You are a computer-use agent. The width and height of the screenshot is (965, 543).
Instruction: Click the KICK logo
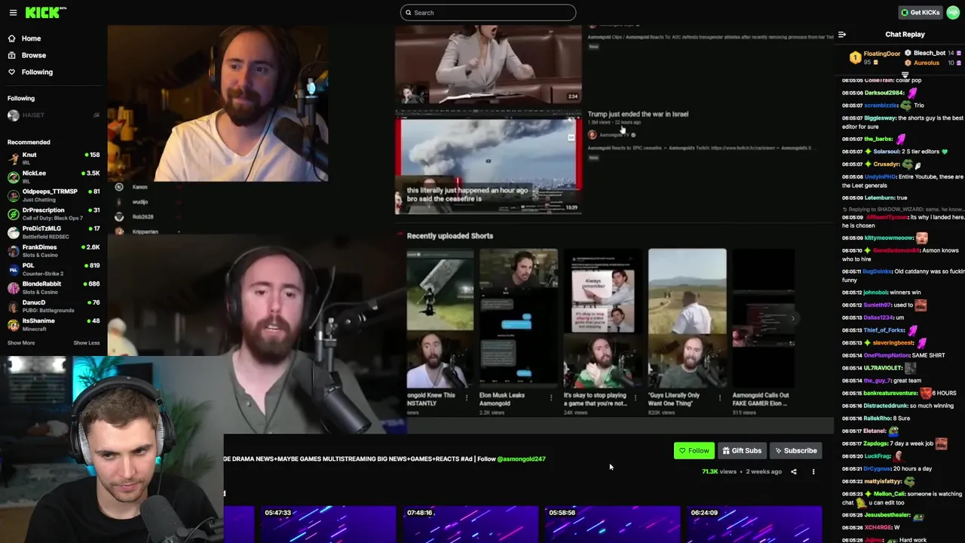(45, 12)
